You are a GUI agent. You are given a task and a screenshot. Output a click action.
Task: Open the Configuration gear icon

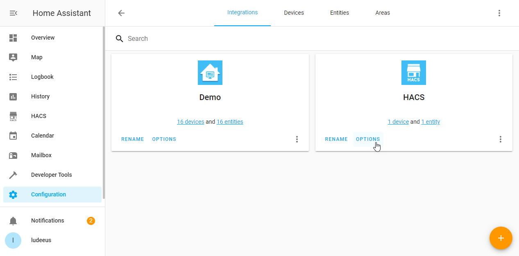(13, 195)
